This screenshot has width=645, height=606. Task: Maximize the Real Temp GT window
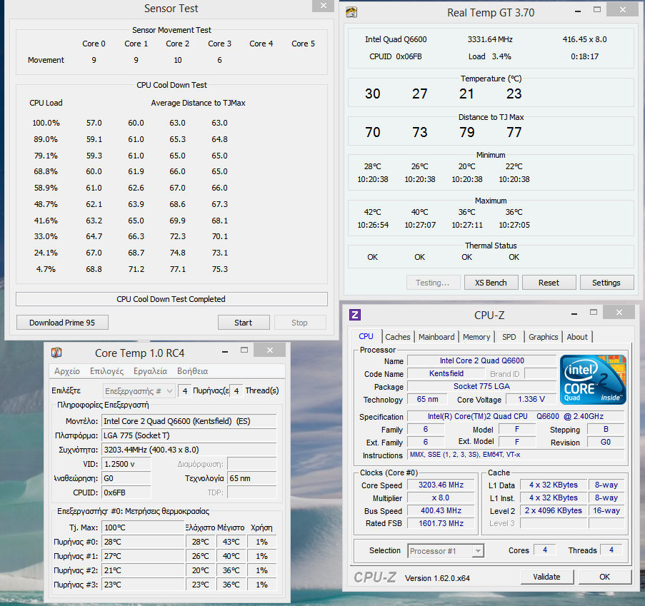coord(597,9)
